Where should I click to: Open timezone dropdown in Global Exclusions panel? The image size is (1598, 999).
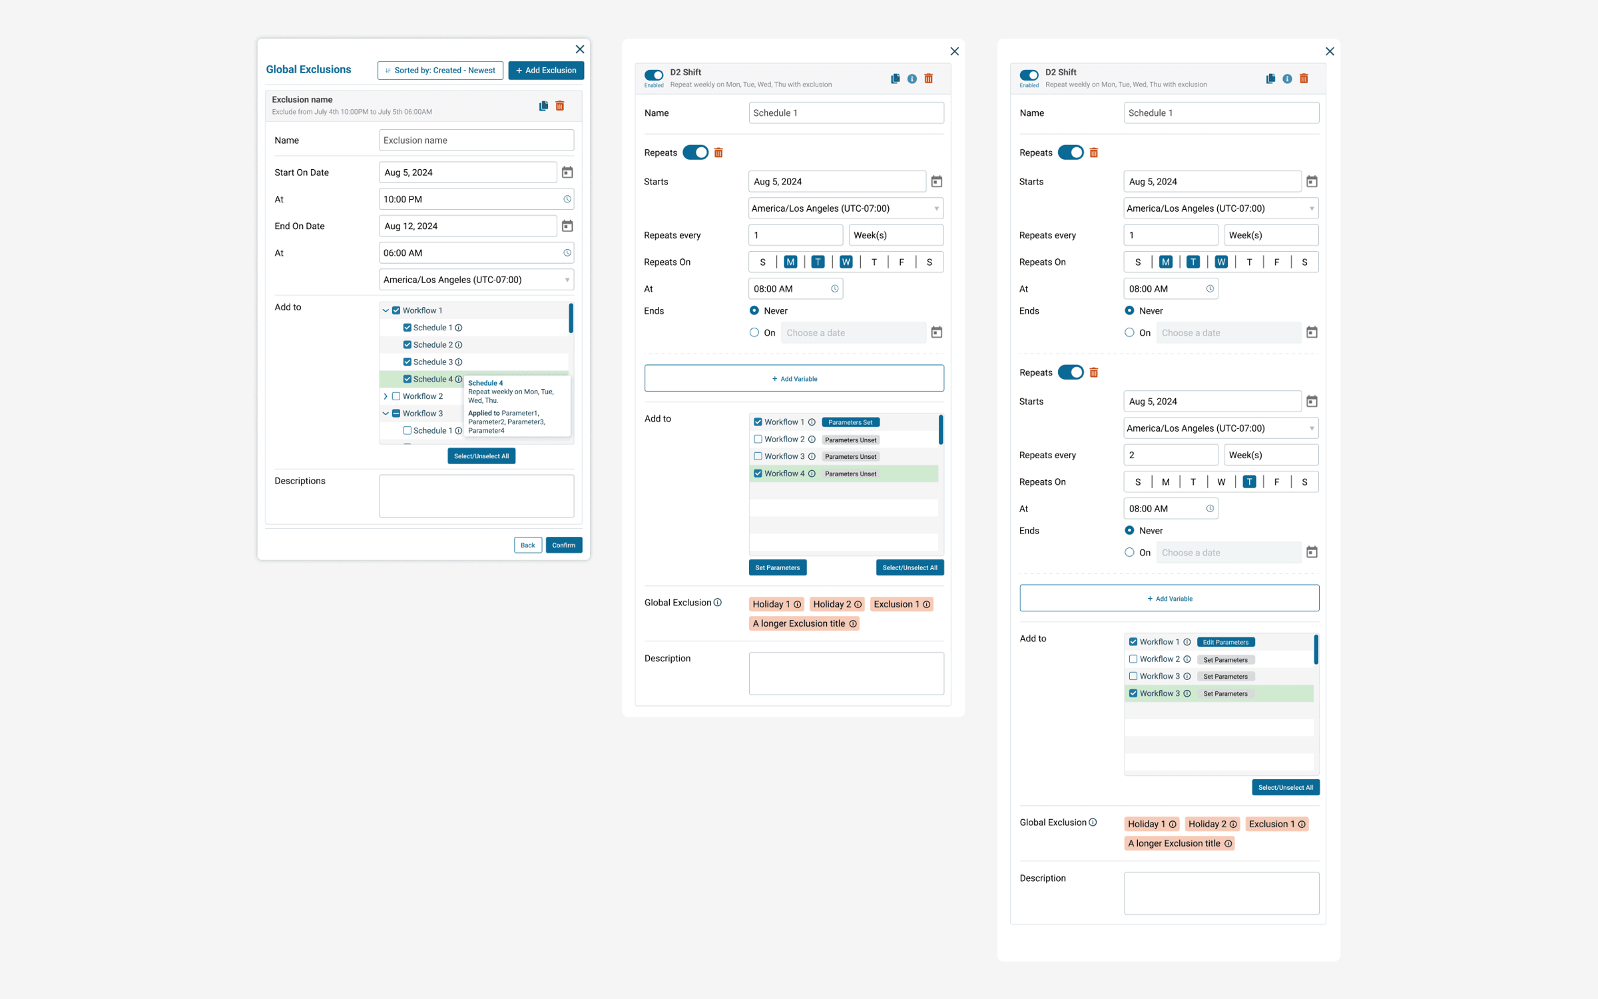coord(477,280)
